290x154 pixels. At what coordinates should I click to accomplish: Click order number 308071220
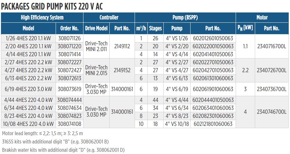(69, 46)
